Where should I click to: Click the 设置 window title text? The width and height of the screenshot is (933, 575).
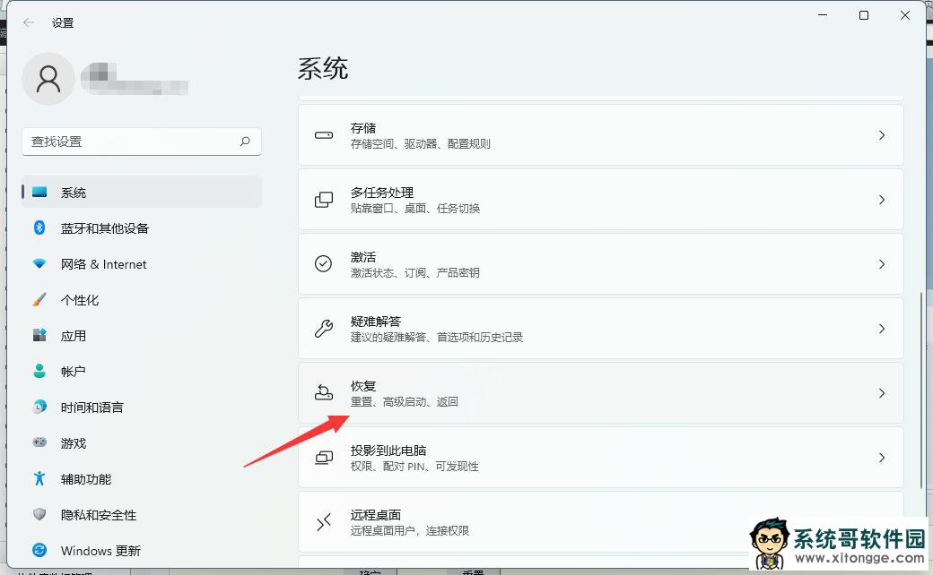coord(63,22)
